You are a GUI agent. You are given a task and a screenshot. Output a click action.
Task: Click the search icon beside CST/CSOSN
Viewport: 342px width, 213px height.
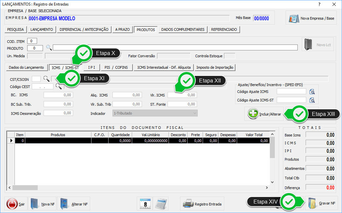(47, 79)
